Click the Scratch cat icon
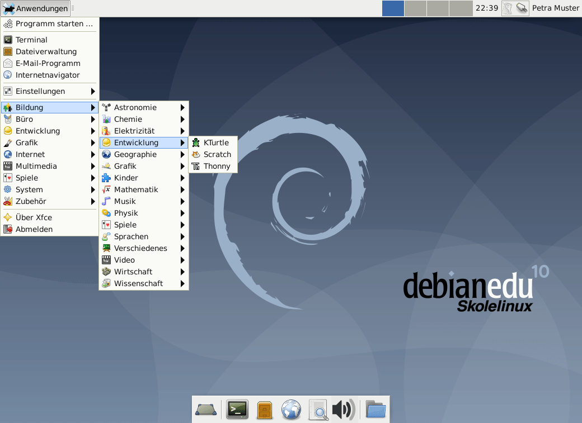The image size is (582, 423). click(196, 155)
